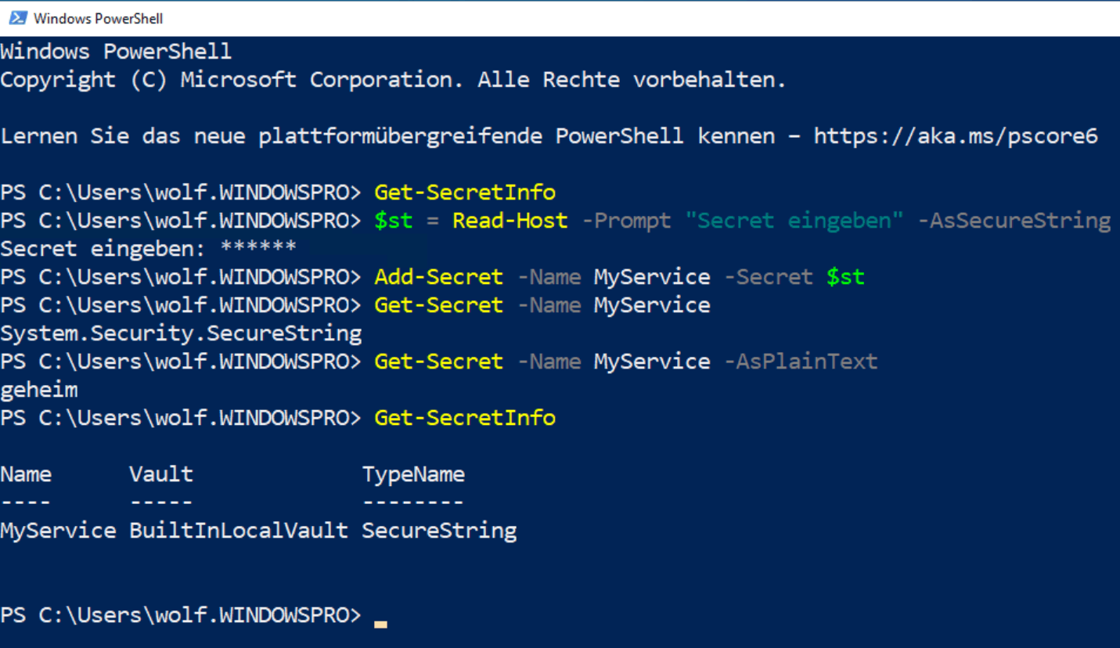The image size is (1120, 648).
Task: Click the blinking cursor at the last prompt
Action: tap(380, 623)
